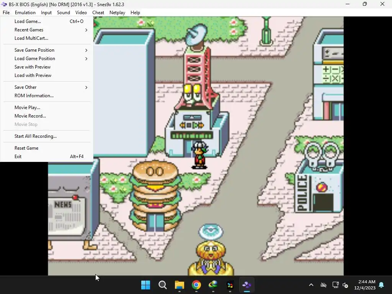Open Windows Search from taskbar

pyautogui.click(x=162, y=285)
